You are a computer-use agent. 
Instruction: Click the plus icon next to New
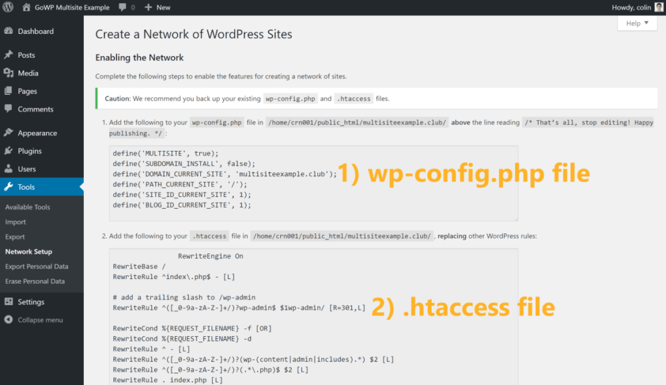148,7
